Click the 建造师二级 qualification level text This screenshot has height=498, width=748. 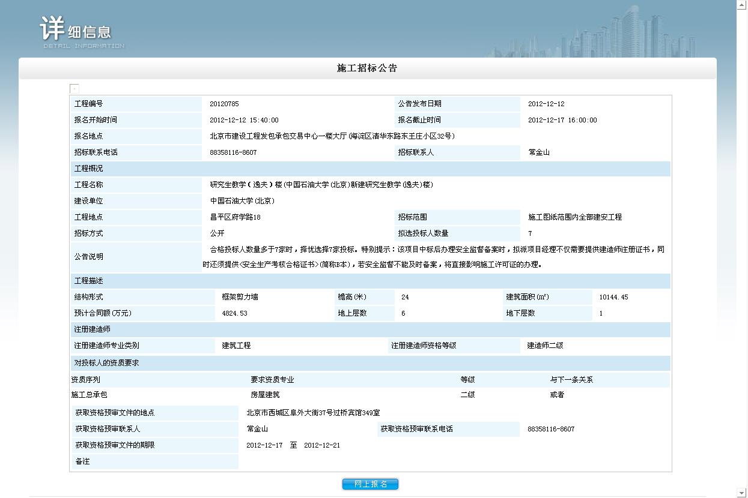click(x=545, y=346)
